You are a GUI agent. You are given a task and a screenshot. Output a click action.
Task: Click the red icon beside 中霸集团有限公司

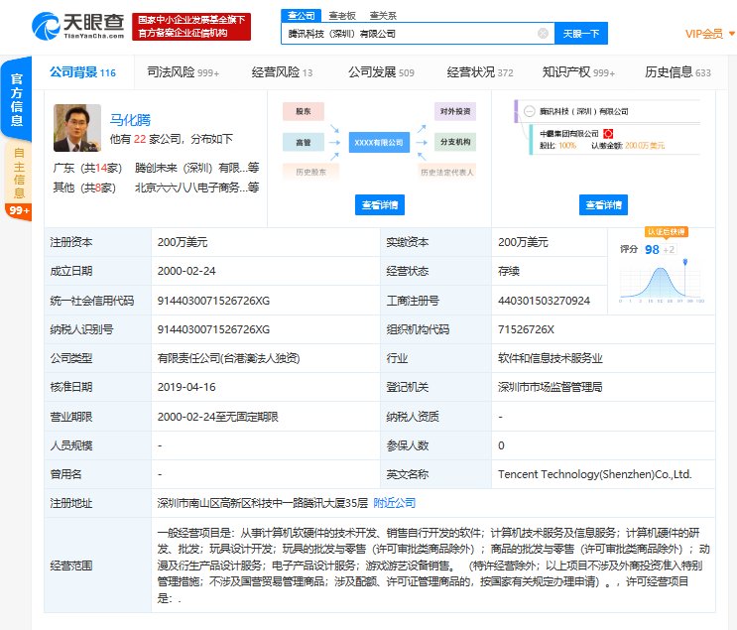click(x=607, y=133)
